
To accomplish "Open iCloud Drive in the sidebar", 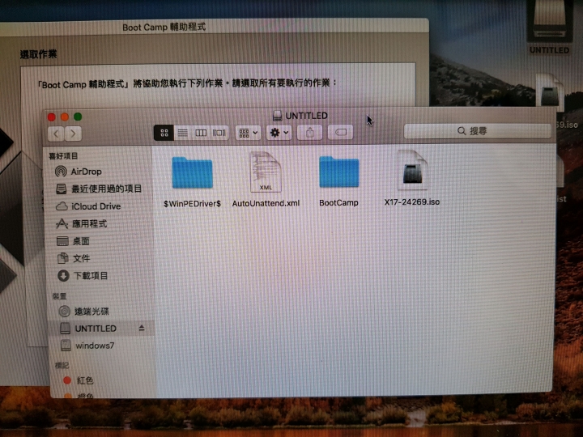I will tap(88, 206).
